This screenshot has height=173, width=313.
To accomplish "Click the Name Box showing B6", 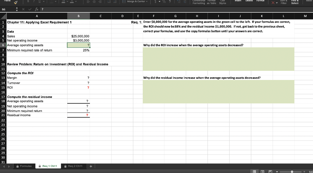I will tap(8, 9).
